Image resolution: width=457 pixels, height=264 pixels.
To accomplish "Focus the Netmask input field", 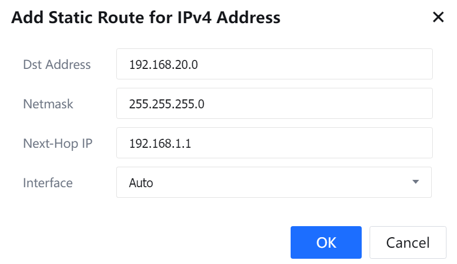I will 274,104.
